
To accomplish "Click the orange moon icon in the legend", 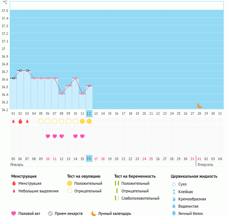I will pyautogui.click(x=94, y=213).
